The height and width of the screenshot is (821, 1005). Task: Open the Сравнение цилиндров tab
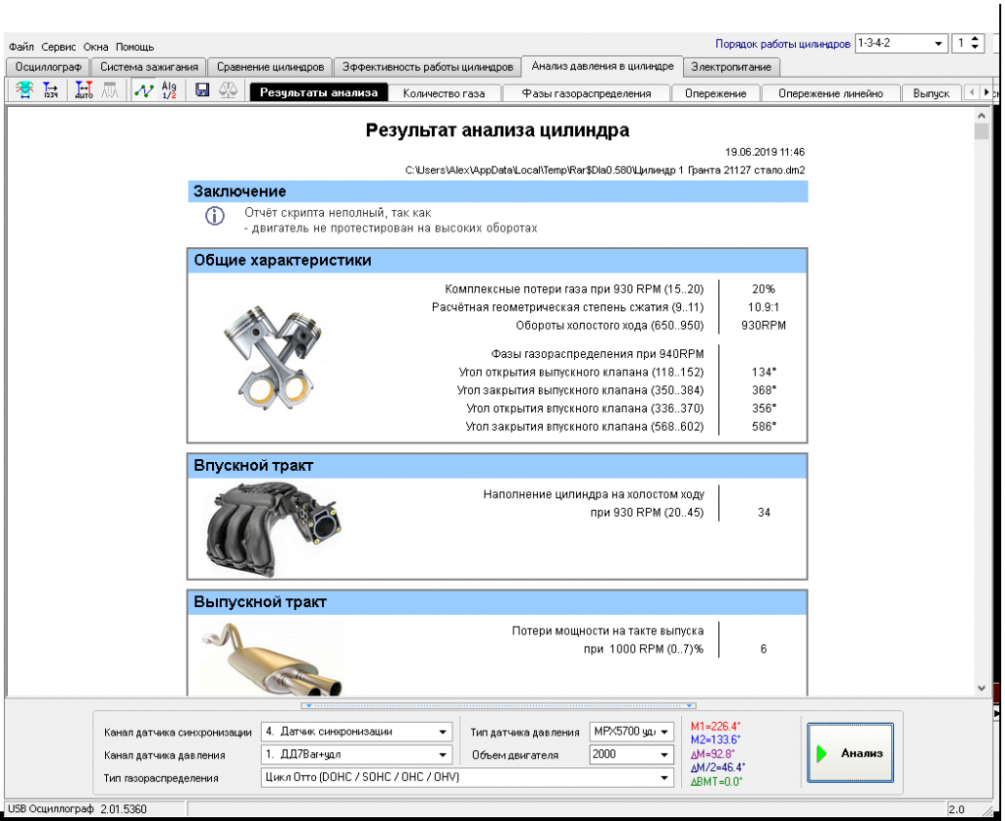point(270,67)
